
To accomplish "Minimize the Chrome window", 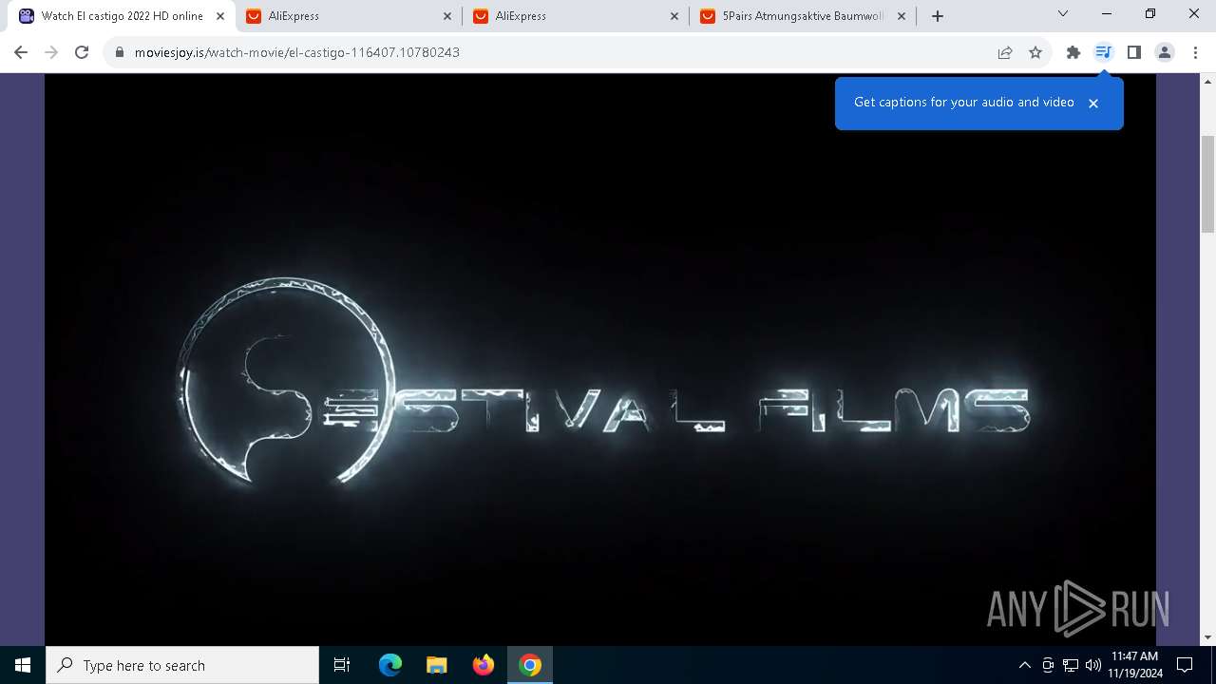I will tap(1107, 14).
